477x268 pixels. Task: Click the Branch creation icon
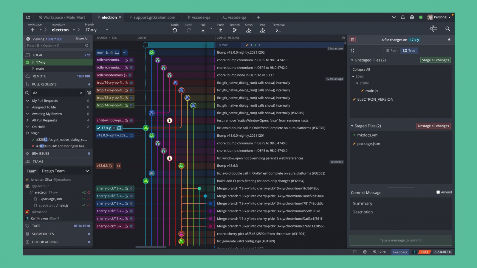pyautogui.click(x=235, y=30)
